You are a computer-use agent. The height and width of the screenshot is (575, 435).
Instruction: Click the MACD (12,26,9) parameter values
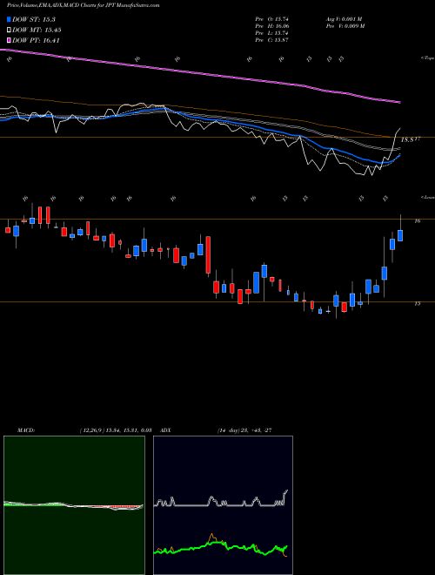pos(117,430)
